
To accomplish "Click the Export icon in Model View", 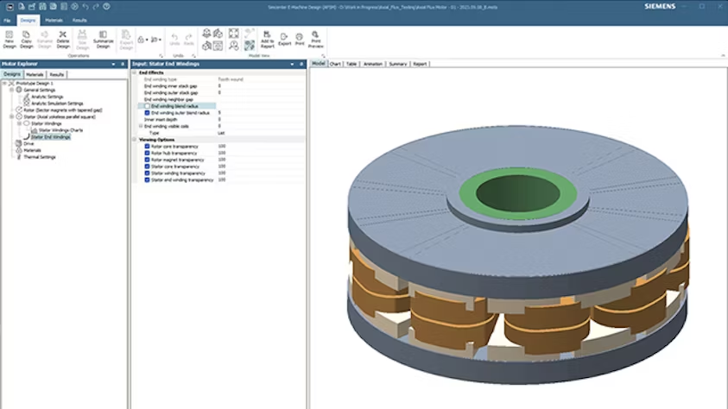I will pyautogui.click(x=285, y=38).
